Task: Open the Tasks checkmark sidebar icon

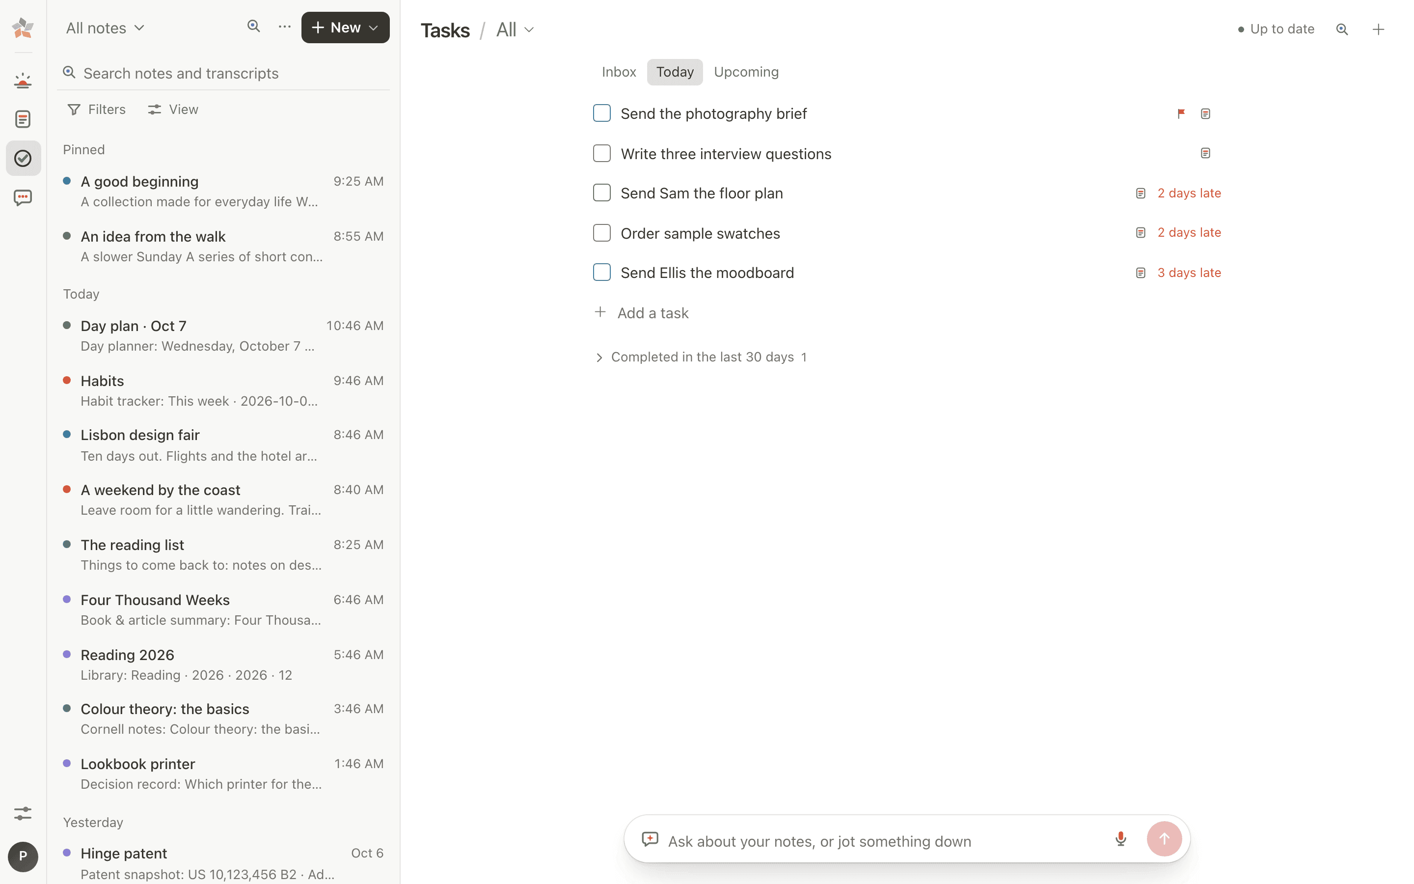Action: (23, 158)
